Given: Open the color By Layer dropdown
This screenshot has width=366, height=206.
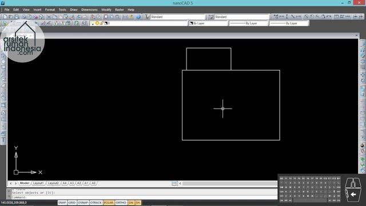Looking at the screenshot, I should click(x=208, y=23).
